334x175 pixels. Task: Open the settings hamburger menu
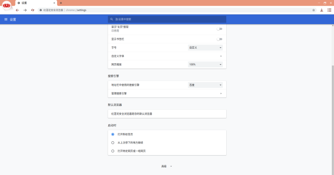point(6,19)
